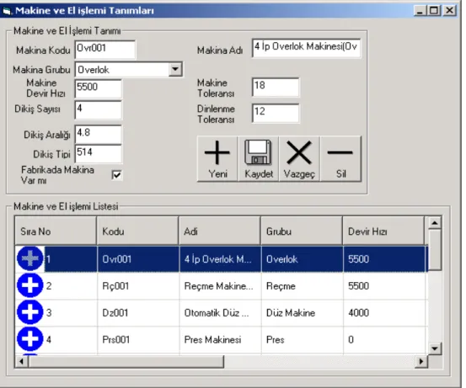This screenshot has height=388, width=466.
Task: Sort by the Devir Hızı column header
Action: pyautogui.click(x=383, y=231)
